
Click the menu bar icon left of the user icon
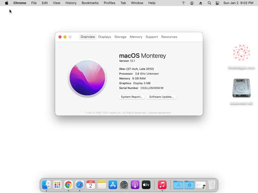(x=183, y=3)
